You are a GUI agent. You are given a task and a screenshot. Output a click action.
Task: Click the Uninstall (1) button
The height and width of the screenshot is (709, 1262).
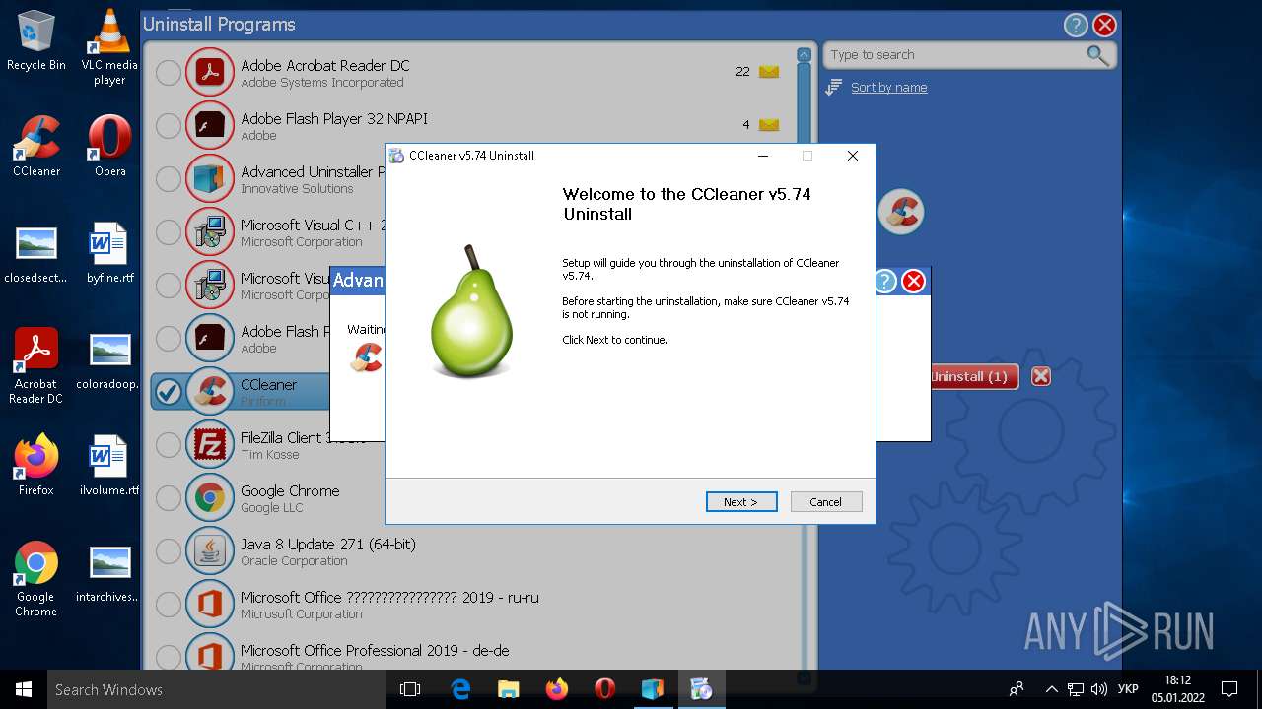[x=974, y=376]
